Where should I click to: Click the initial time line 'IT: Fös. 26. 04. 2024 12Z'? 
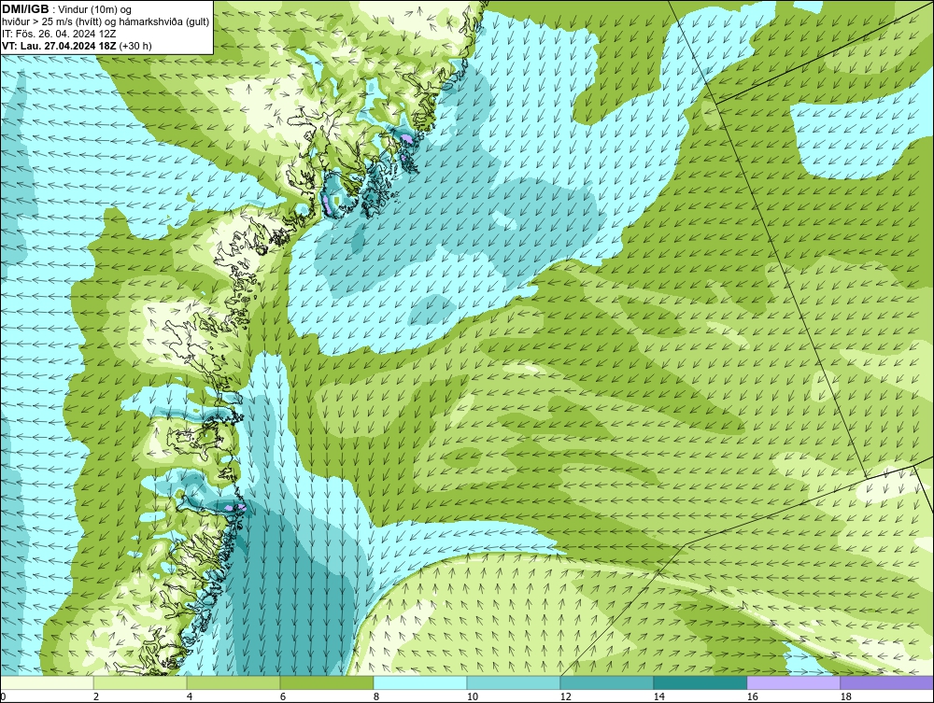tap(59, 34)
